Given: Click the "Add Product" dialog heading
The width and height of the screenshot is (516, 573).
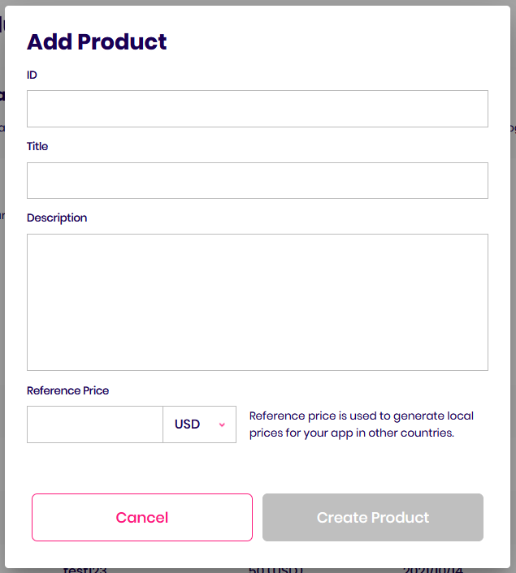Looking at the screenshot, I should pyautogui.click(x=97, y=41).
